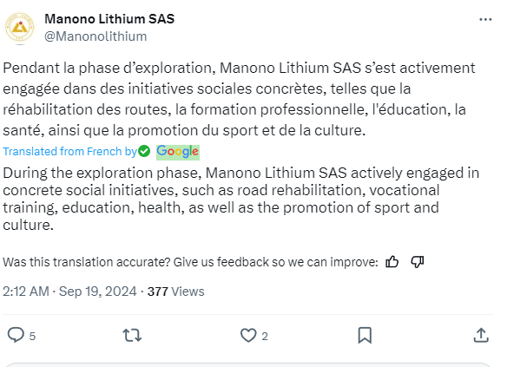Open the three-dot more options menu
Image resolution: width=507 pixels, height=367 pixels.
pos(485,20)
